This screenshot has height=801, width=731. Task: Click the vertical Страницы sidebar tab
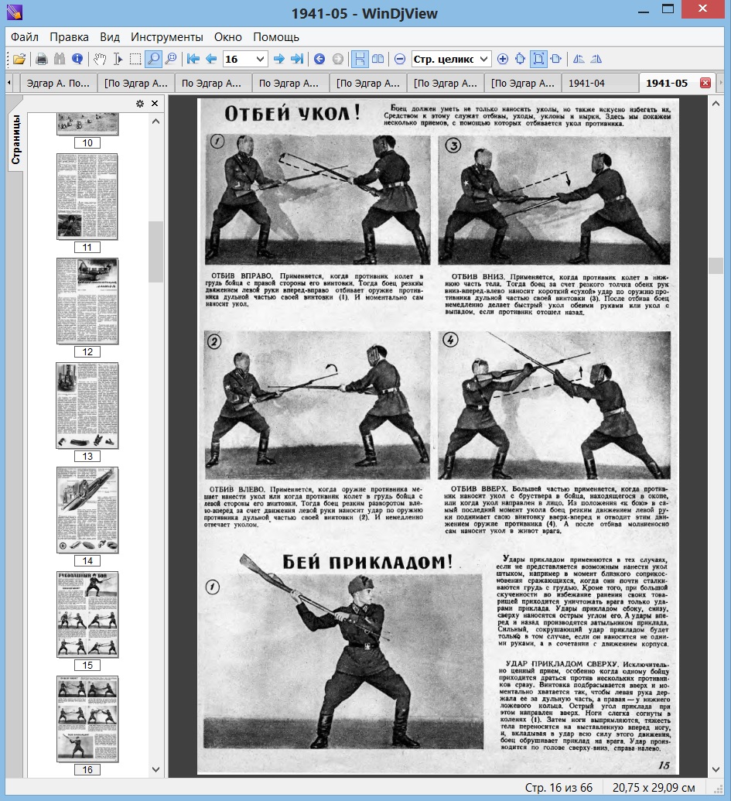(x=15, y=139)
